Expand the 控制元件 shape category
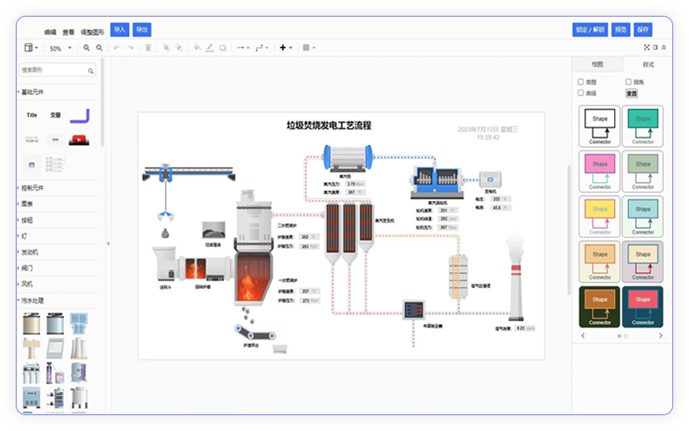Viewport: 689px width, 431px height. coord(33,188)
